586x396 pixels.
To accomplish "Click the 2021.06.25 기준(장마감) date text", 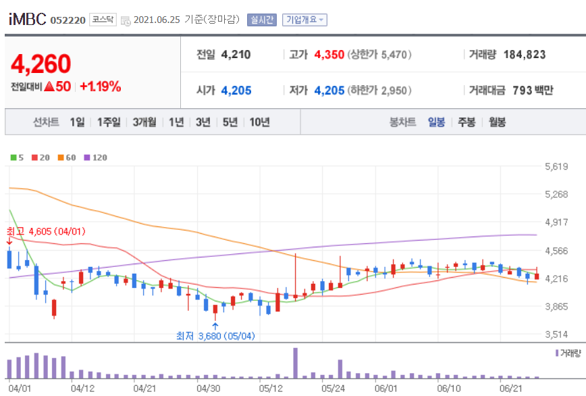I will (x=186, y=20).
